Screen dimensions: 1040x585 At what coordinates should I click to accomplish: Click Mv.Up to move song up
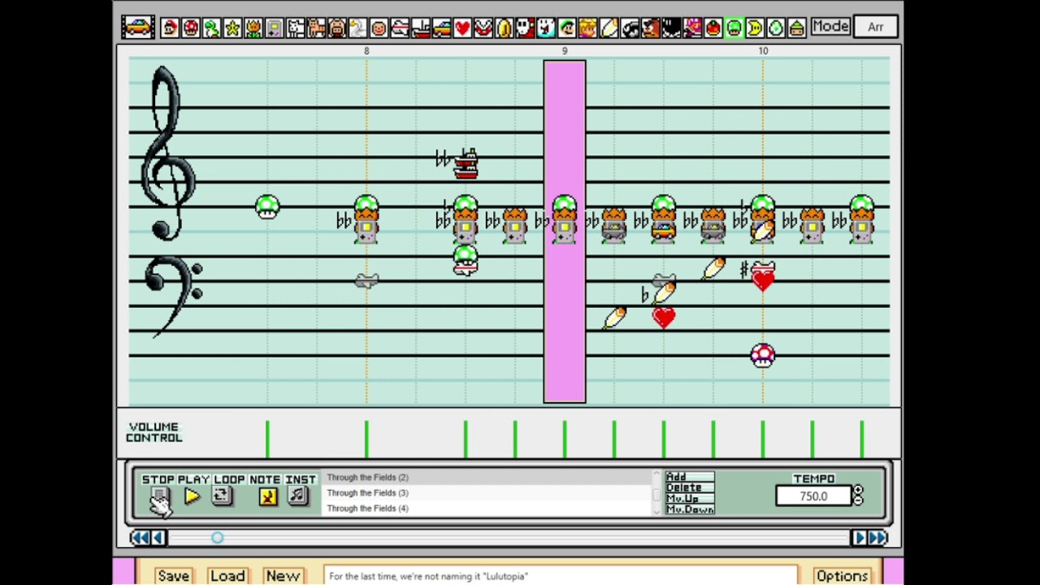690,498
